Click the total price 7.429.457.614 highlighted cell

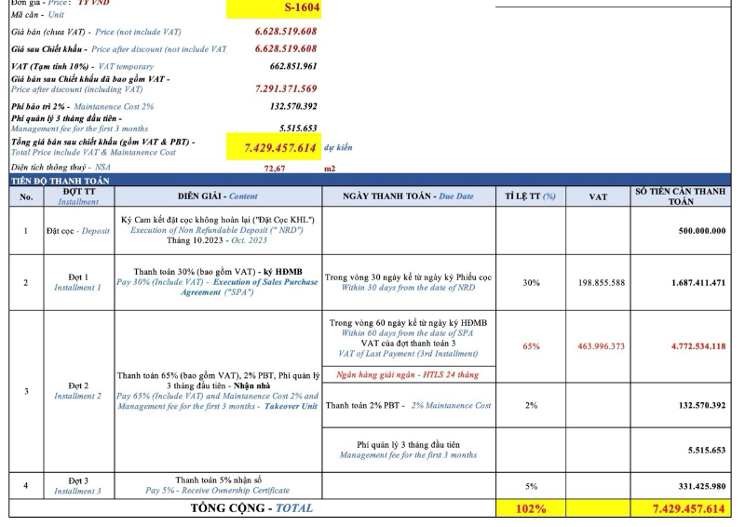[x=274, y=147]
